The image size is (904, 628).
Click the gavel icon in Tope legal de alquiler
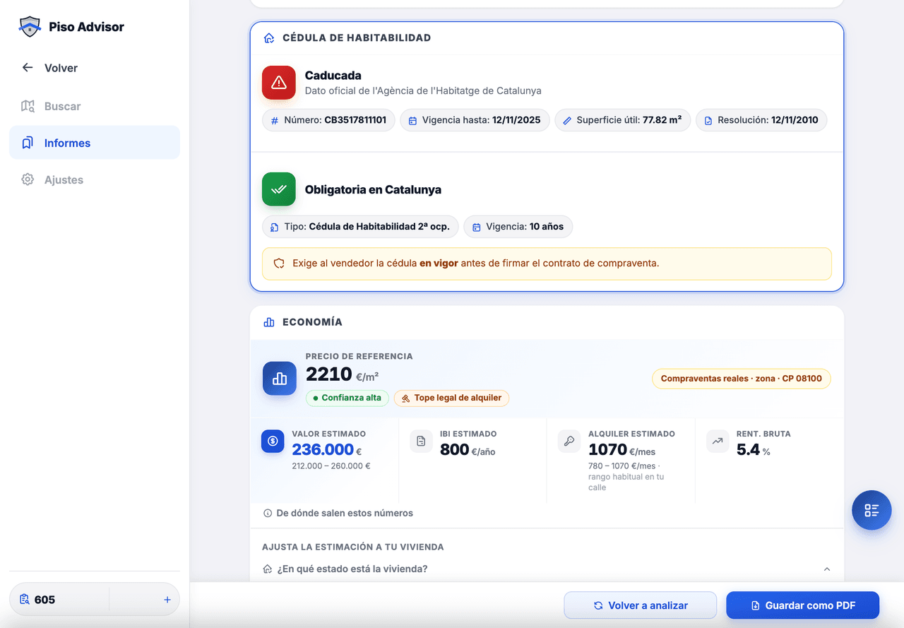click(405, 398)
